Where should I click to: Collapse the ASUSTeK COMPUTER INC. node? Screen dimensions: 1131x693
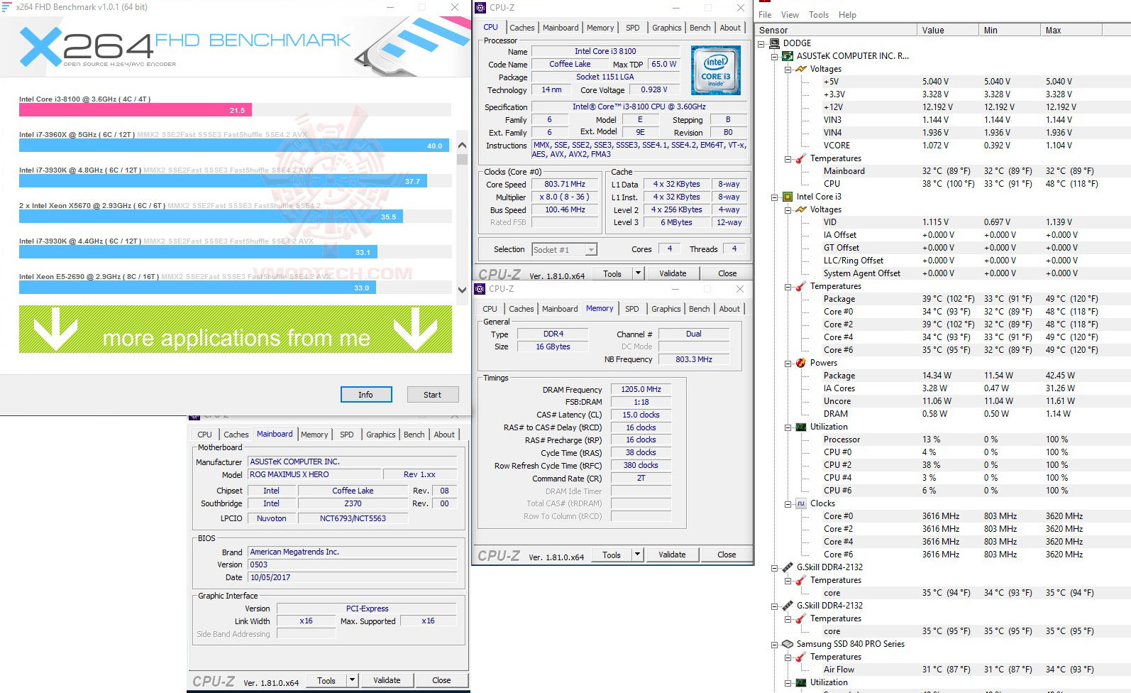point(775,56)
